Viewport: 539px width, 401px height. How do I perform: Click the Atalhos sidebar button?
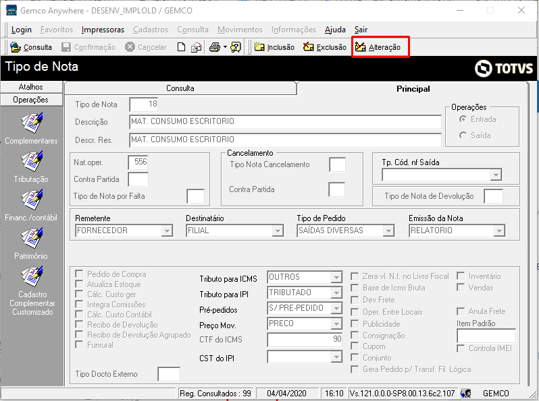tap(31, 87)
